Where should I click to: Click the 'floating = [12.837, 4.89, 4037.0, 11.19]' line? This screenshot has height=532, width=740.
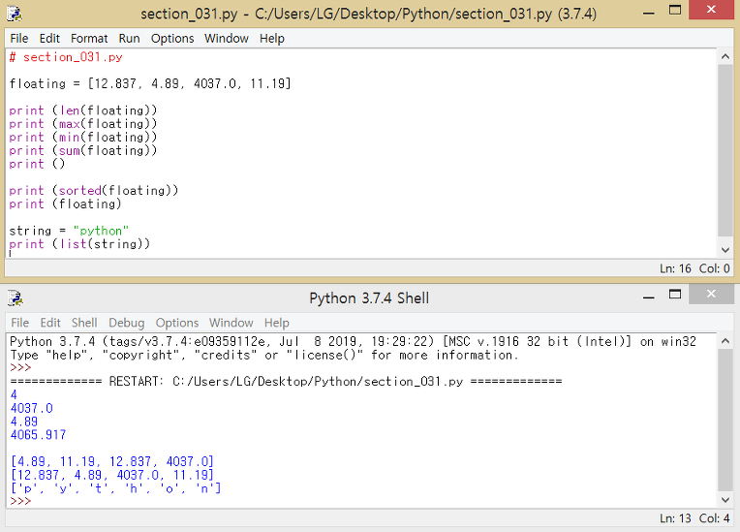(150, 83)
